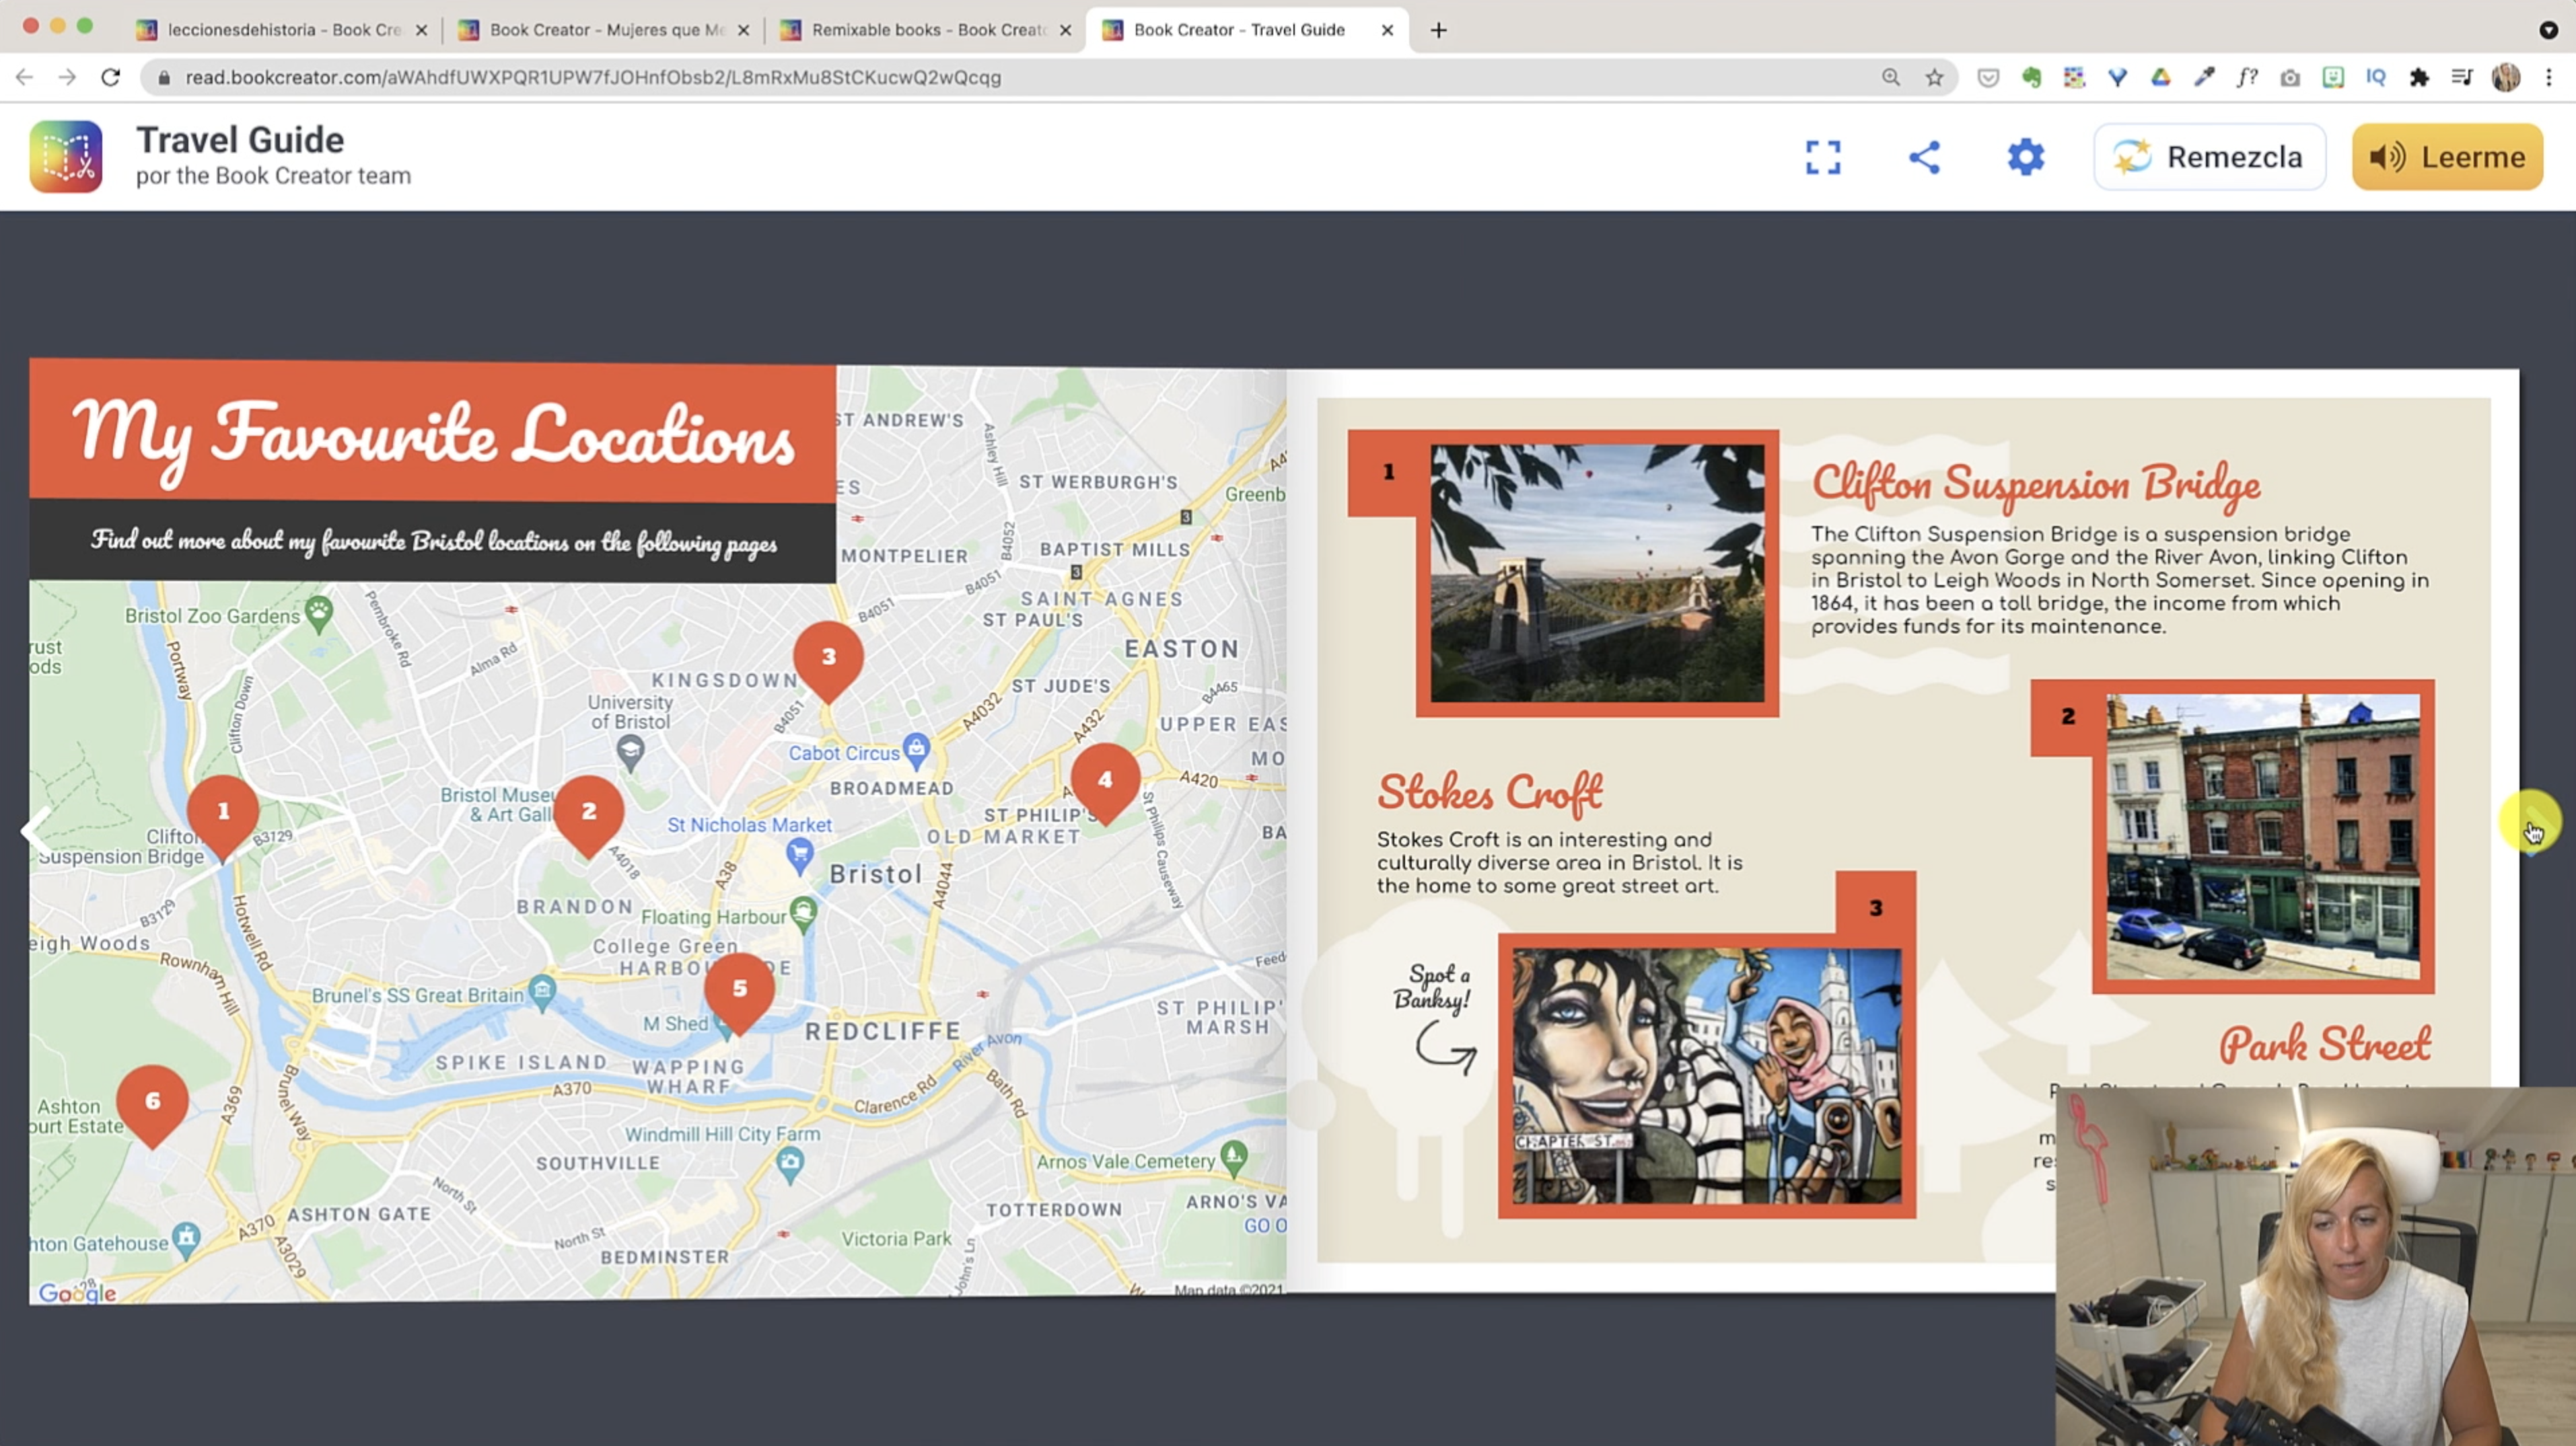This screenshot has width=2576, height=1446.
Task: Open Chrome extensions puzzle icon
Action: 2418,77
